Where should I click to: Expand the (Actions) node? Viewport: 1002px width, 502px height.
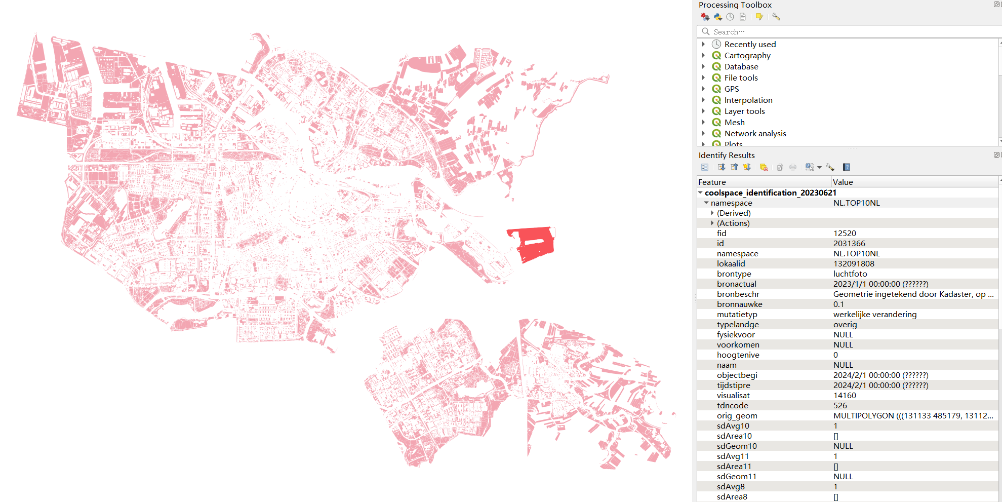[712, 223]
